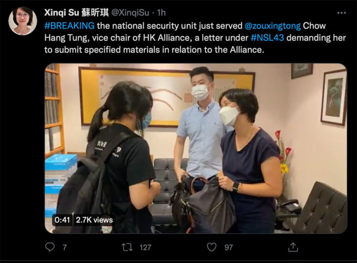Screen dimensions: 357x263
Task: Open the 1h tweet timestamp
Action: coord(161,13)
